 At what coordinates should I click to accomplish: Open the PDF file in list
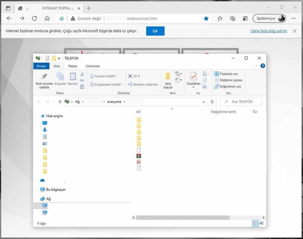[x=138, y=162]
